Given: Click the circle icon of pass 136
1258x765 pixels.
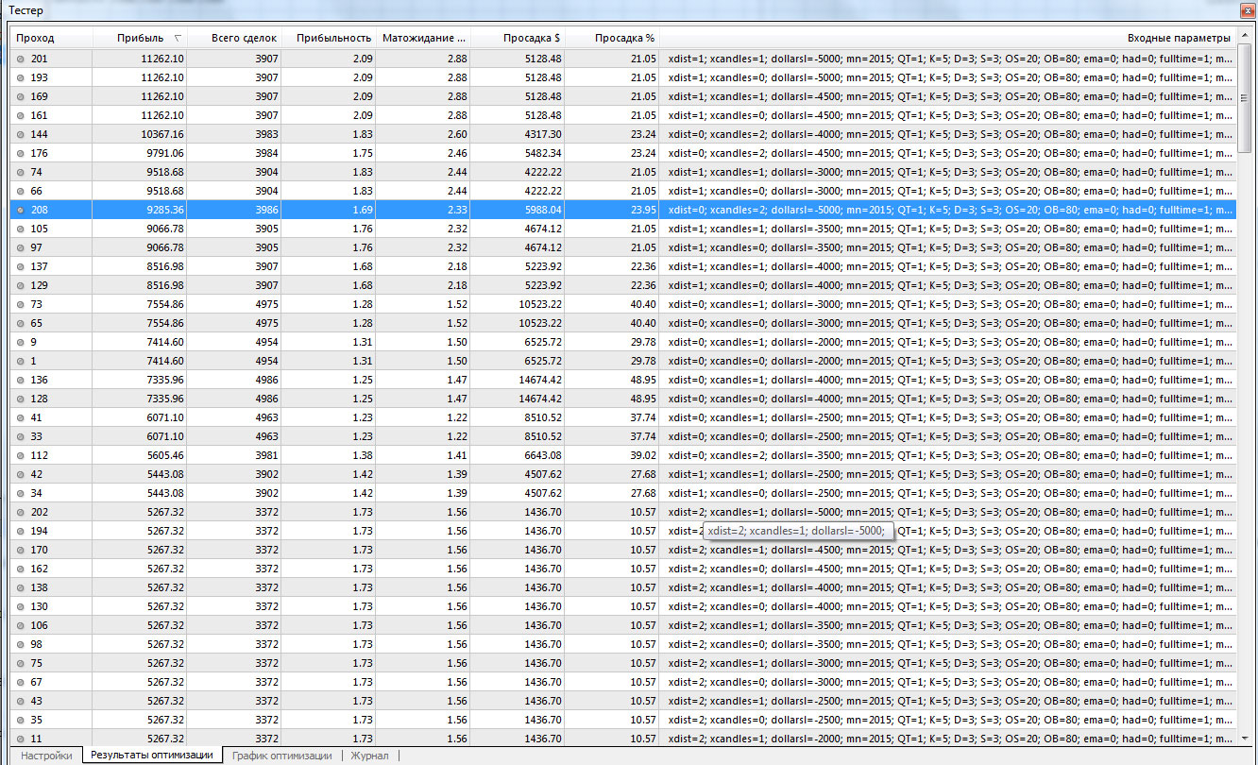Looking at the screenshot, I should 21,380.
